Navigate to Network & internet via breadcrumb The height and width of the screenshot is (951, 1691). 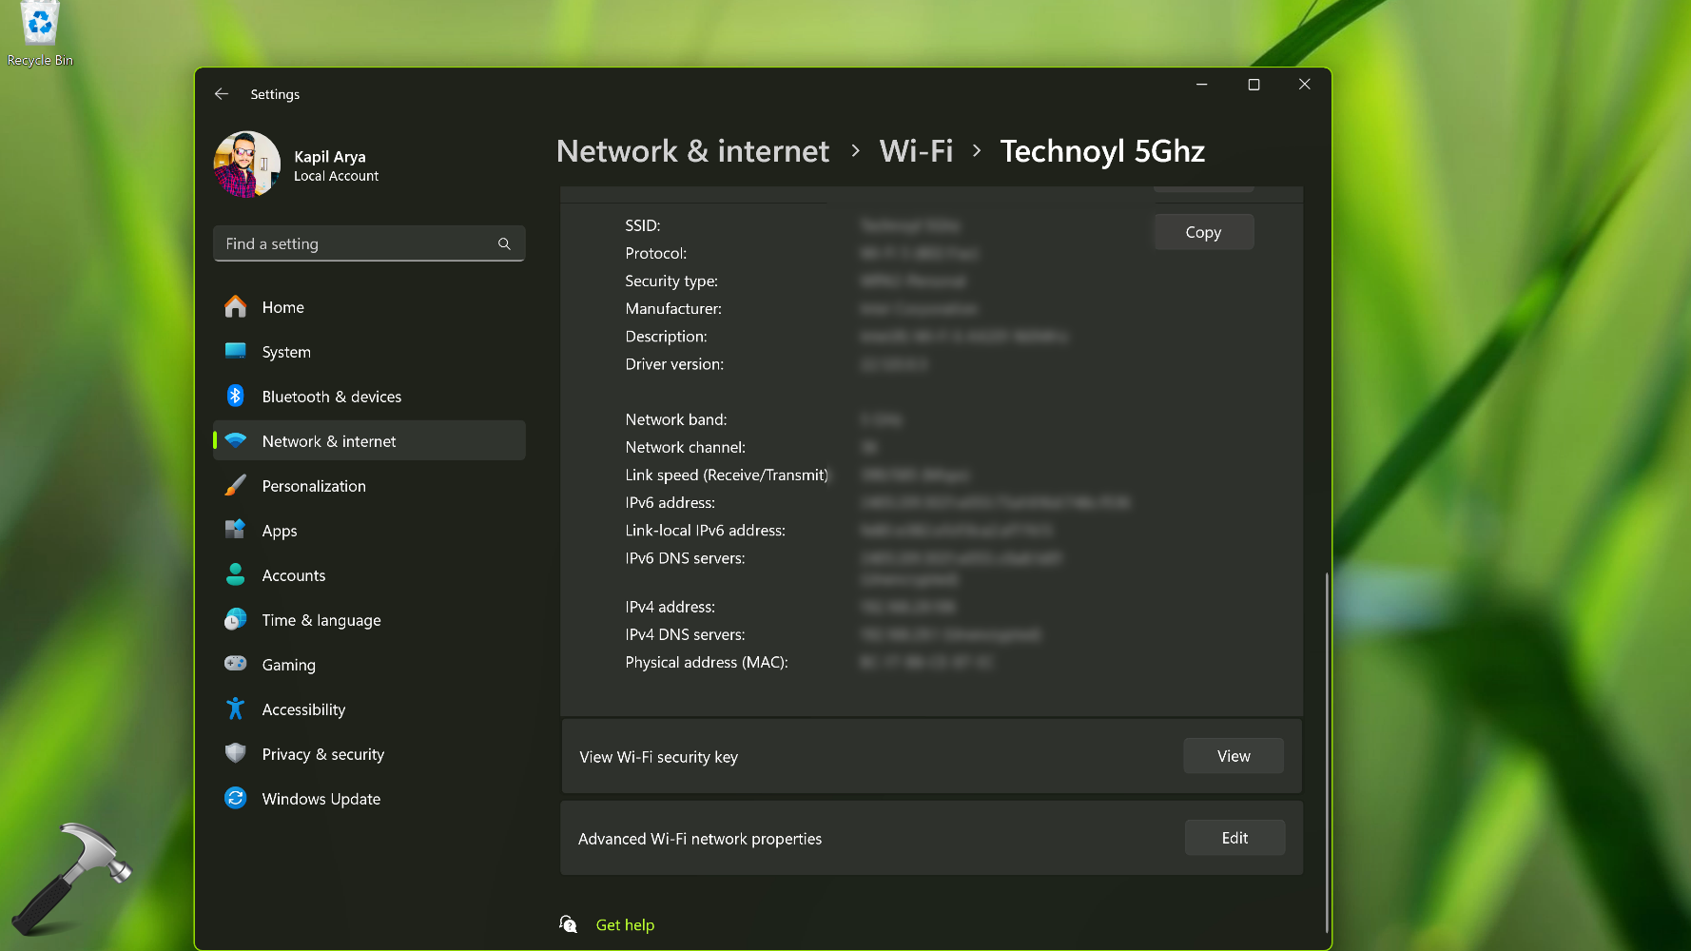click(x=691, y=150)
